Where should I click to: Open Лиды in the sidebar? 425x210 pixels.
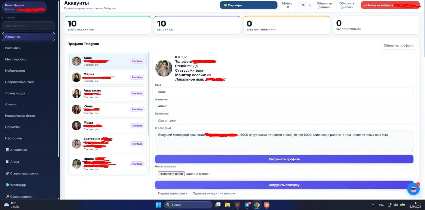pyautogui.click(x=12, y=162)
